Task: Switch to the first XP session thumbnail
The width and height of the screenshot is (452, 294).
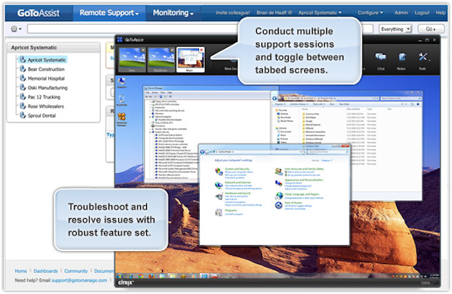Action: pyautogui.click(x=133, y=60)
